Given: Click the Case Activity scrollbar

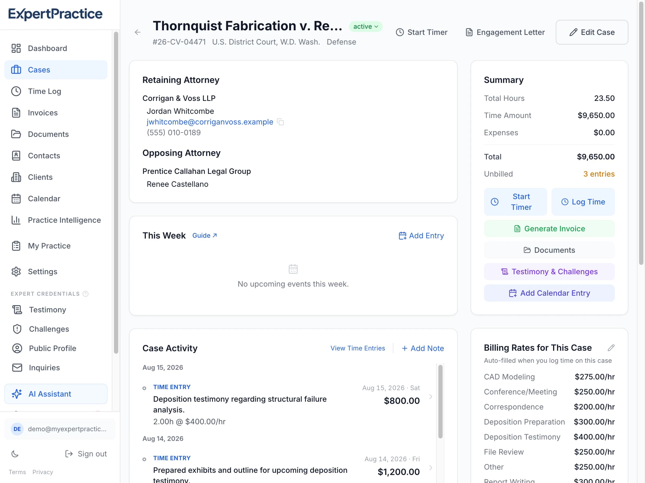Looking at the screenshot, I should tap(440, 402).
